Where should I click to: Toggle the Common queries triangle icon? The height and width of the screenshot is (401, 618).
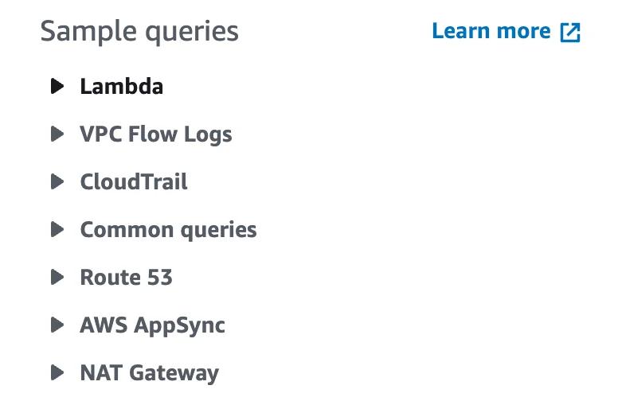[x=57, y=230]
